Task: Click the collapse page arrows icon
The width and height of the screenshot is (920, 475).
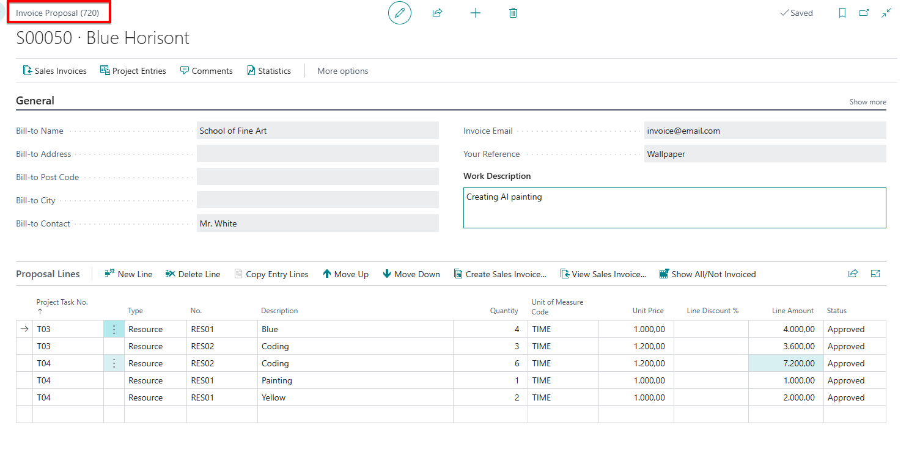Action: pyautogui.click(x=886, y=13)
